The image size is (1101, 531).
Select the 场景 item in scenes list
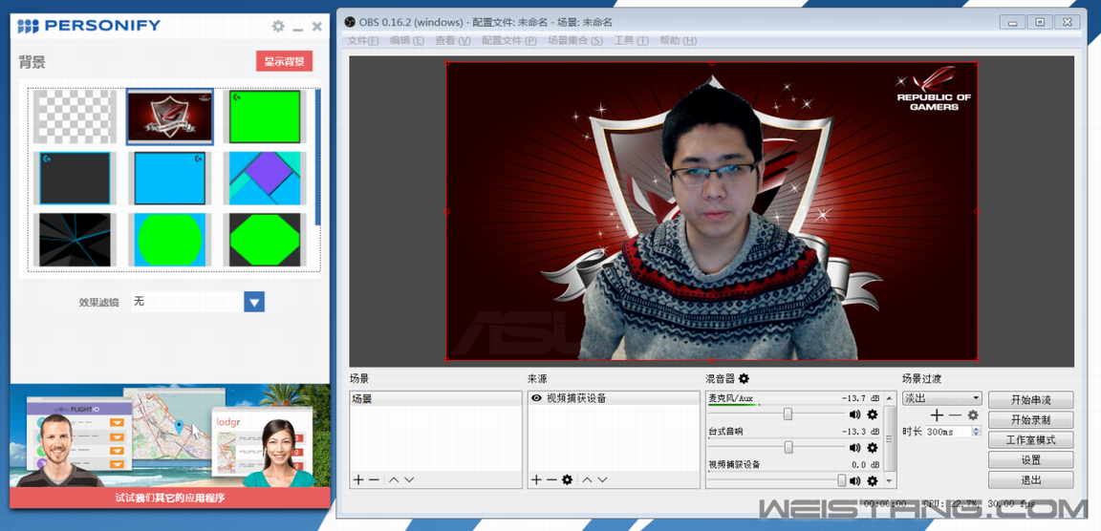436,398
